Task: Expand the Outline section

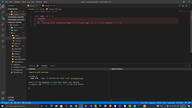Action: coord(11,97)
